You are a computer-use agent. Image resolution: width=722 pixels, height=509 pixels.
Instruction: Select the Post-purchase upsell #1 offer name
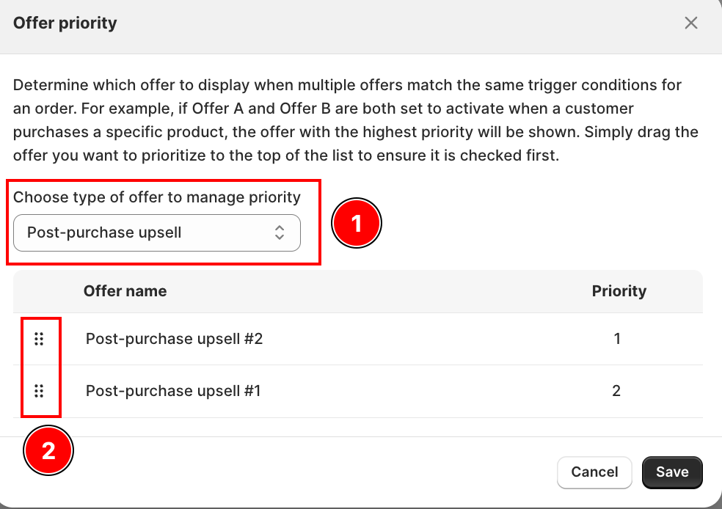173,391
